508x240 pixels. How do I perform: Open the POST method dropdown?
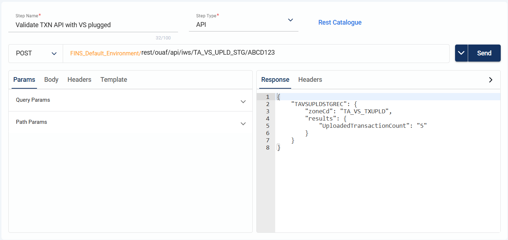coord(36,53)
